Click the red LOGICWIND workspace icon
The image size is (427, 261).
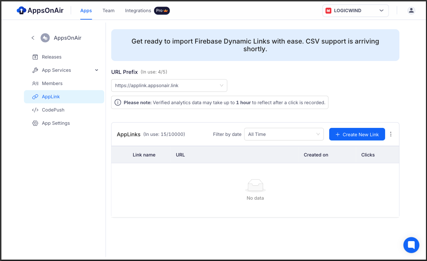[x=328, y=10]
